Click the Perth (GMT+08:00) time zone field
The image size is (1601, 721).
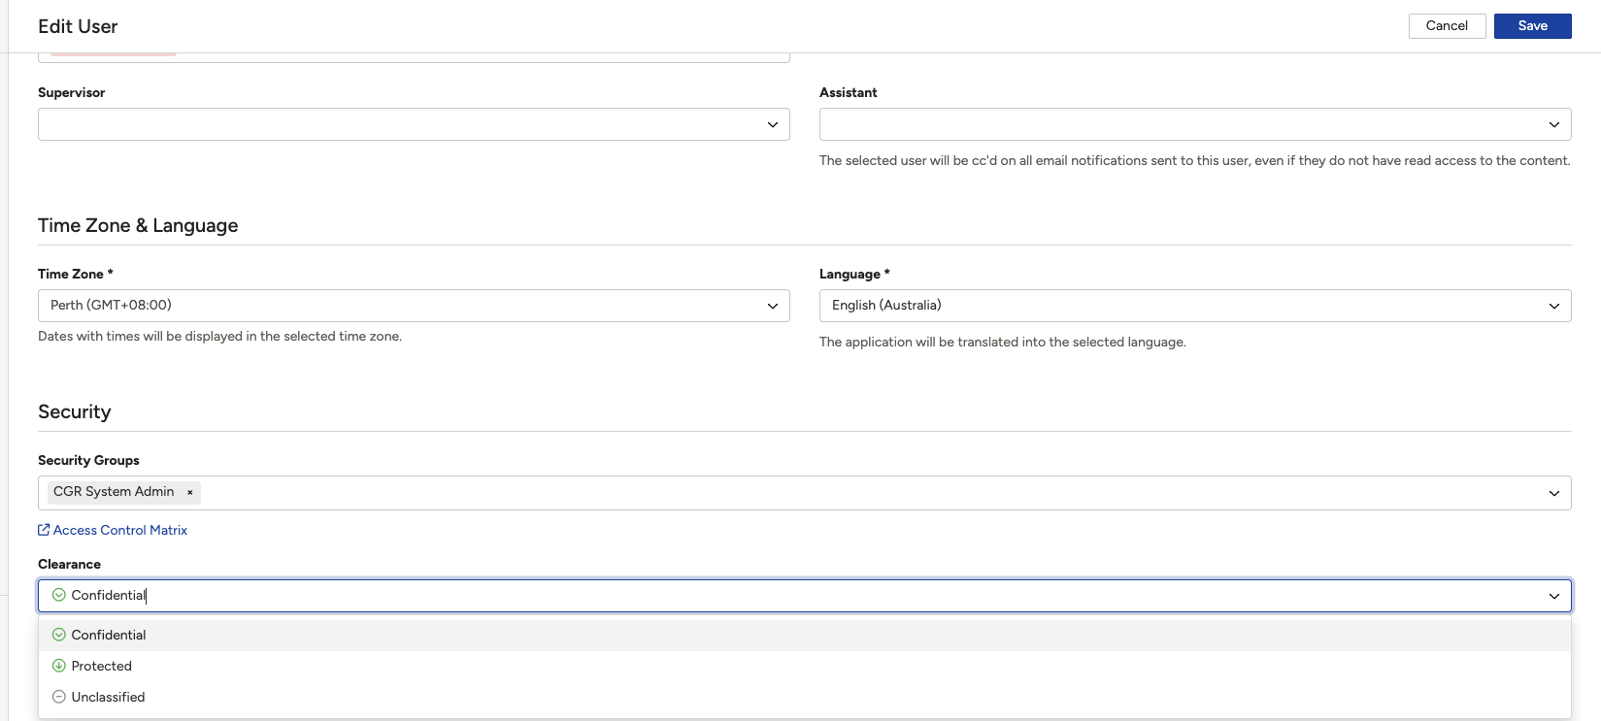(x=414, y=306)
